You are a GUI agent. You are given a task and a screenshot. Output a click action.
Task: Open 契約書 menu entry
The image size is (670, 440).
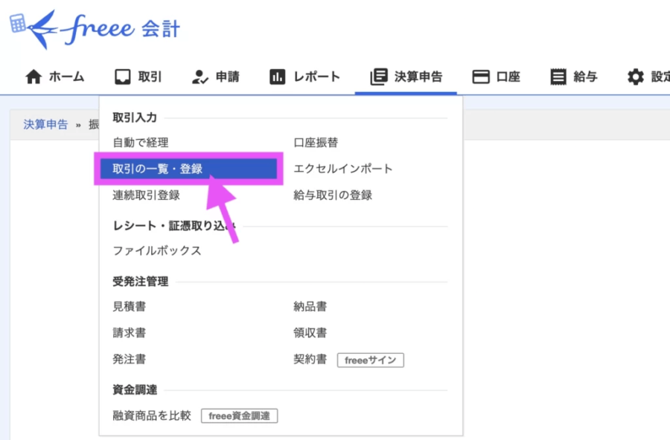tap(310, 359)
